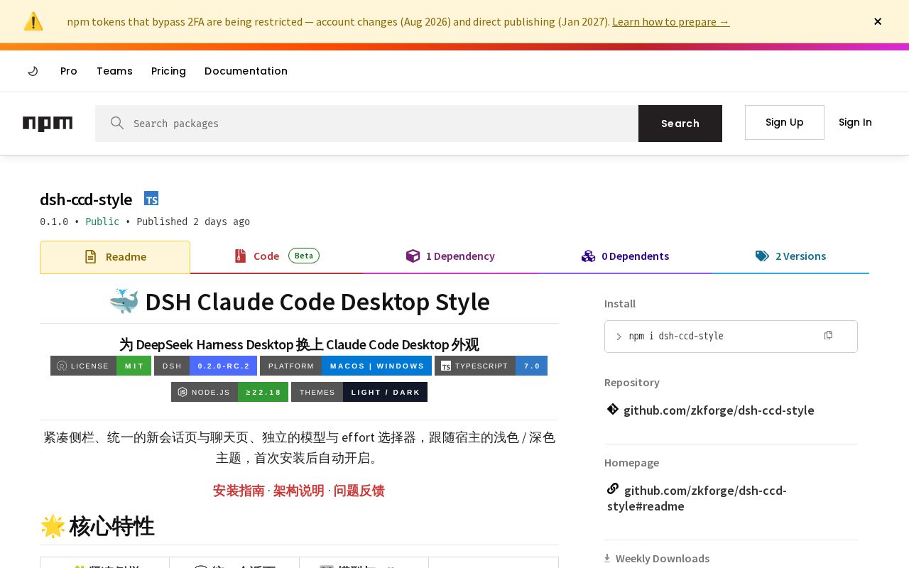909x568 pixels.
Task: Open the 1 Dependency tab
Action: (450, 256)
